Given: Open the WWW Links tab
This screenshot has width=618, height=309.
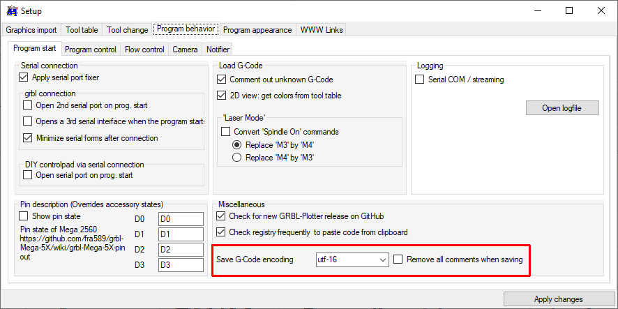Looking at the screenshot, I should (x=321, y=30).
